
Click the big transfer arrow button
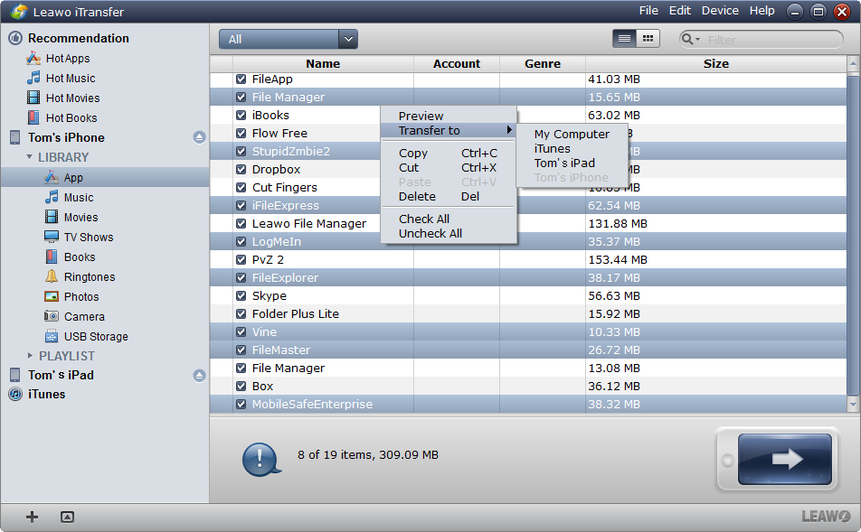click(x=785, y=459)
